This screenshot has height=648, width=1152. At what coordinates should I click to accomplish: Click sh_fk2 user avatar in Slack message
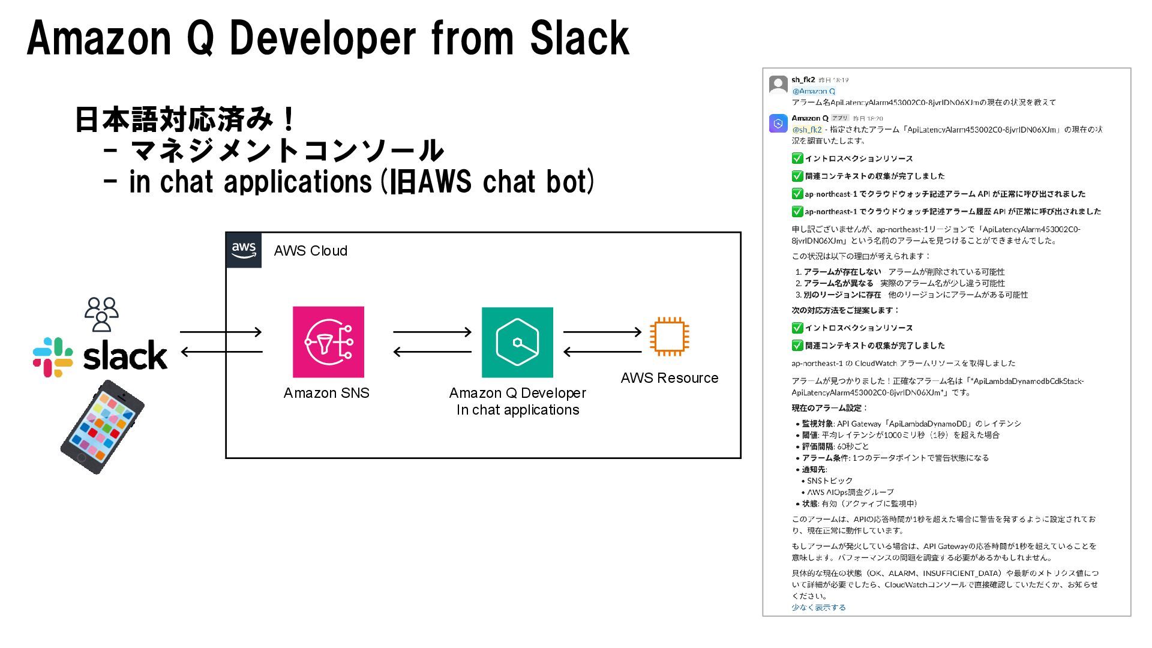tap(778, 85)
